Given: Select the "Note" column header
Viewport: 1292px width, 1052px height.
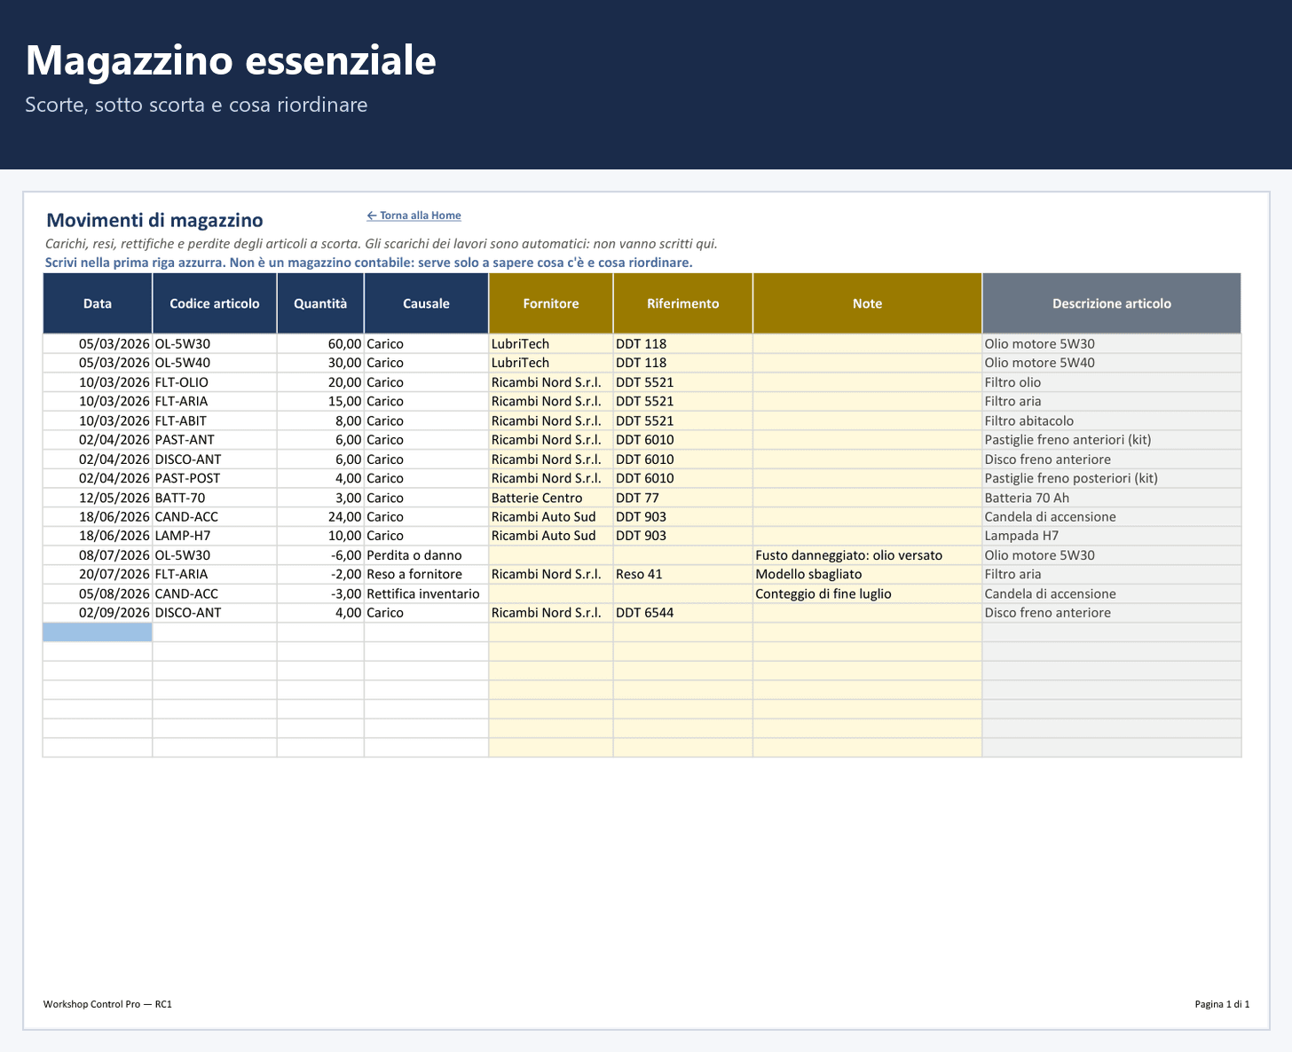Looking at the screenshot, I should pos(867,303).
